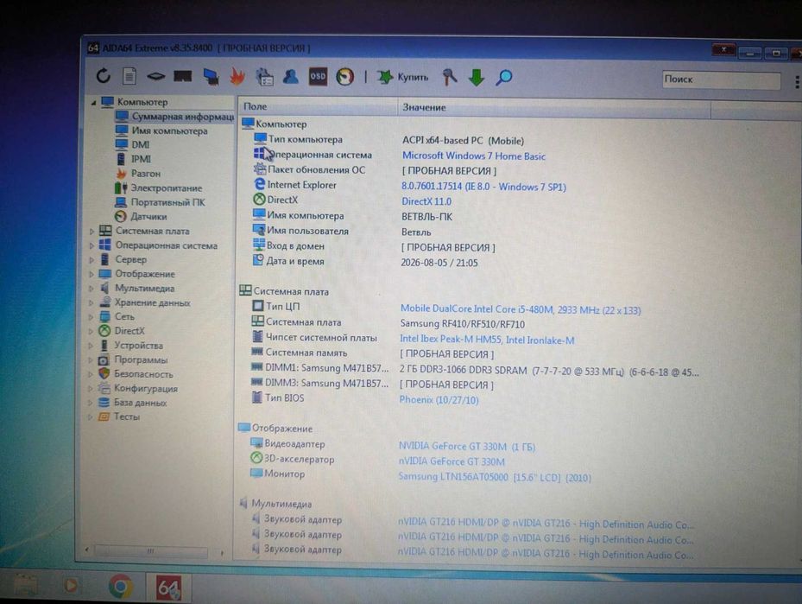Open the Intel Core i5-480M link
802x604 pixels.
(x=521, y=309)
